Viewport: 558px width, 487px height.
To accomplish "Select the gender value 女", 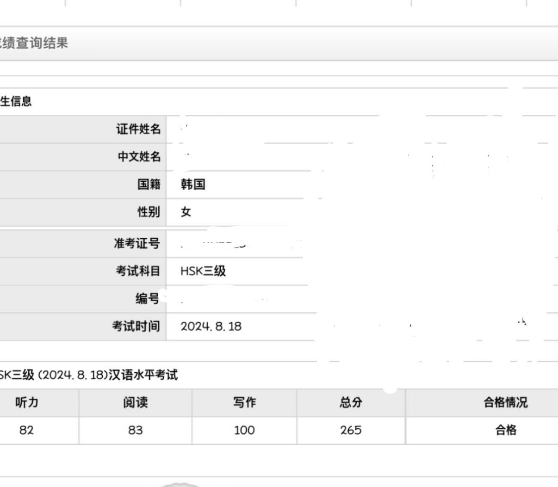I will pos(186,212).
